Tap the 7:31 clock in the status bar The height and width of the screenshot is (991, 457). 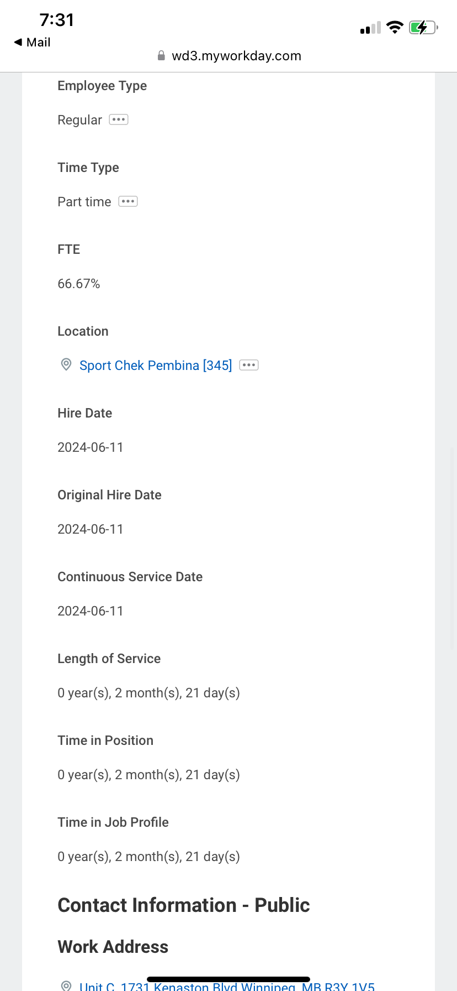click(57, 20)
